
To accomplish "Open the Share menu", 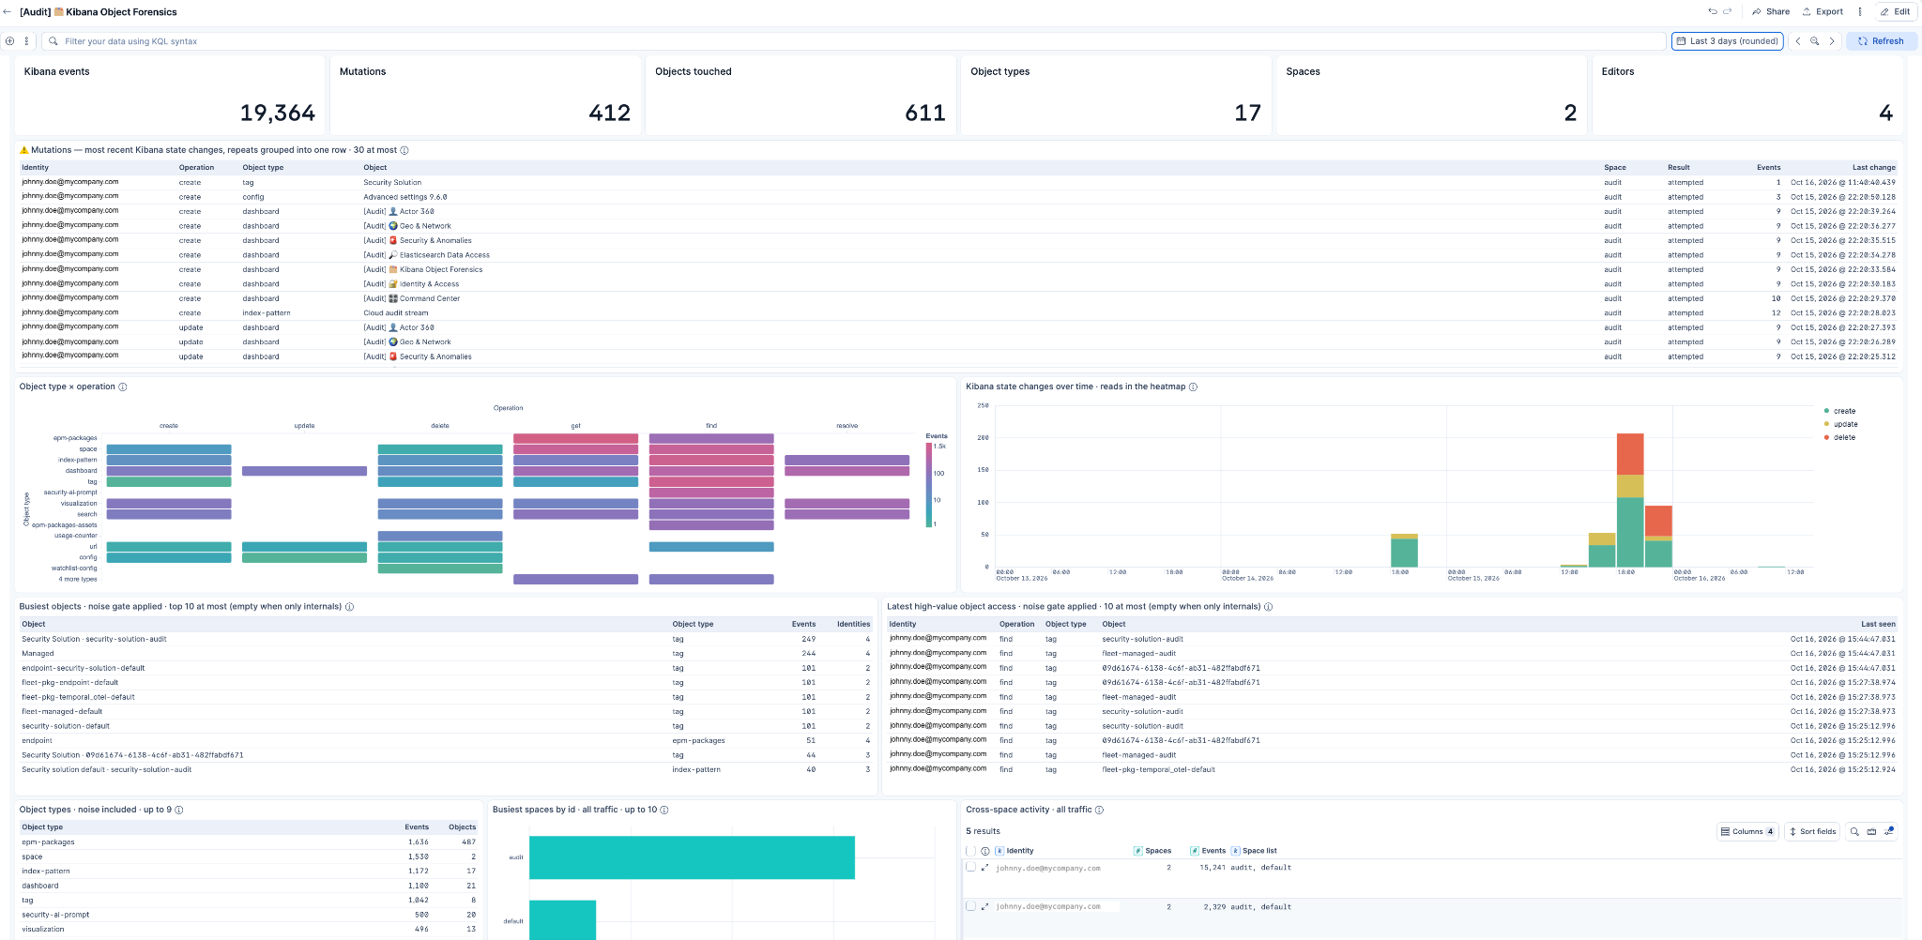I will point(1771,12).
